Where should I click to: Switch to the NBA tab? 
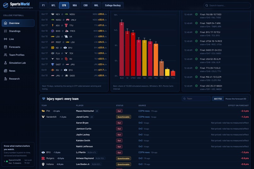click(75, 5)
